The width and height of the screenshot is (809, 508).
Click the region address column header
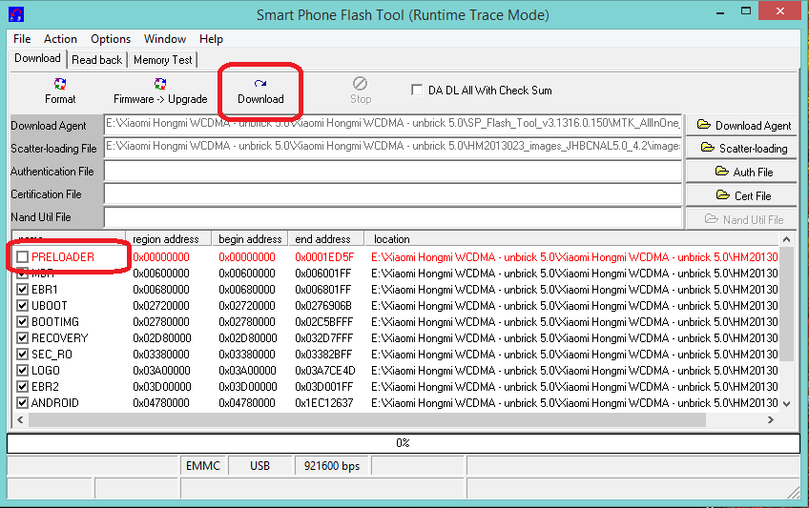[x=168, y=239]
